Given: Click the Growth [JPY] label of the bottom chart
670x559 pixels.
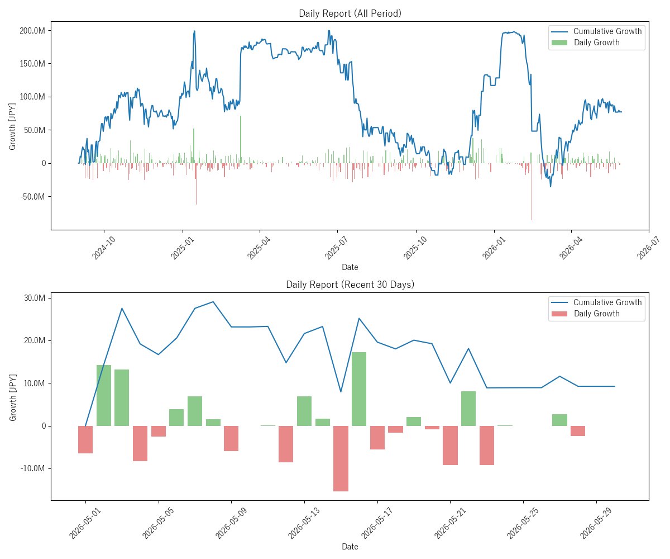Looking at the screenshot, I should coord(12,396).
